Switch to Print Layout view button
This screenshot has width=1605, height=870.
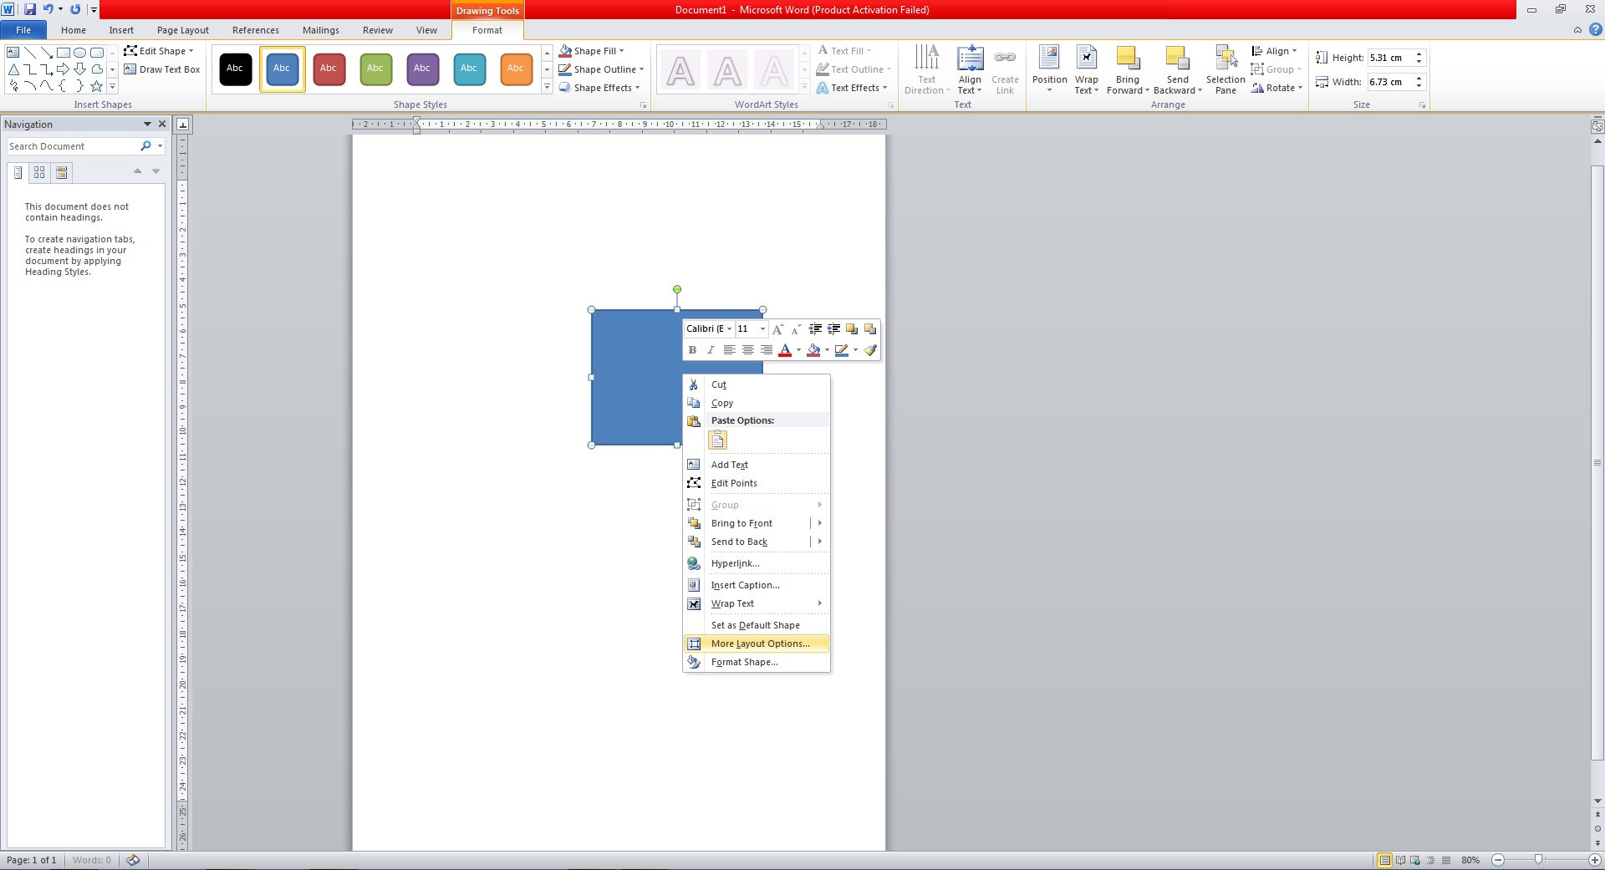pos(1385,860)
